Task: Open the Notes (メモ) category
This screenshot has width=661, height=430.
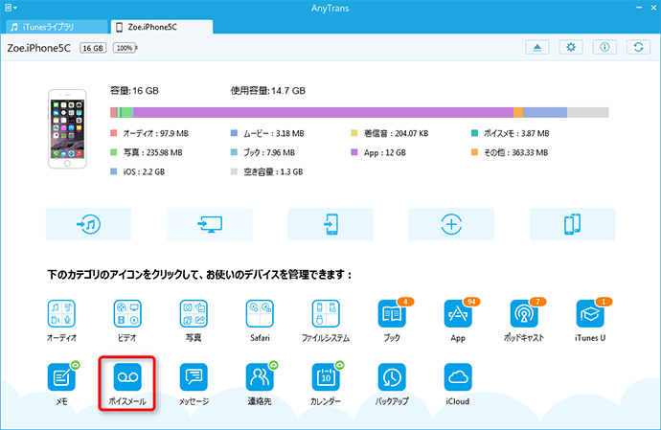Action: 61,377
